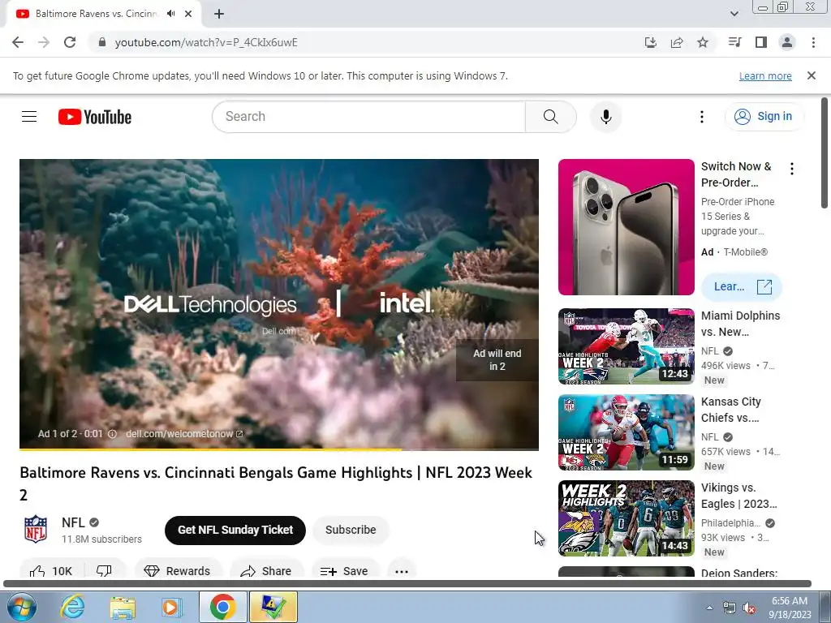Open Miami Dolphins vs. New title
This screenshot has height=623, width=831.
740,324
